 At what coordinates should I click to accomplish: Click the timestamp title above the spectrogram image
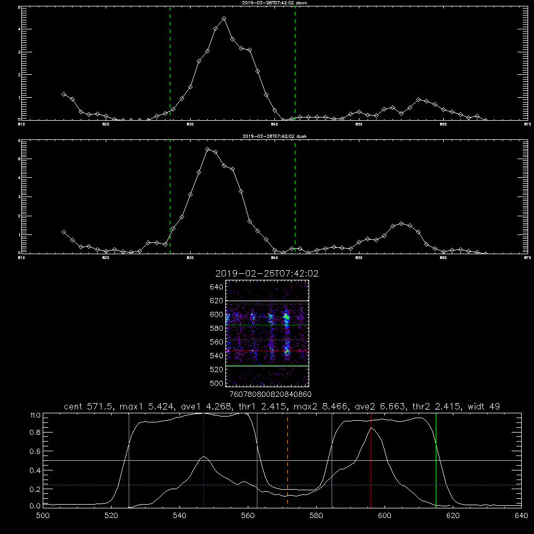267,273
